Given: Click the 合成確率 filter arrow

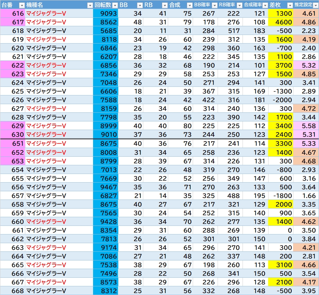Looking at the screenshot, I should click(264, 5).
